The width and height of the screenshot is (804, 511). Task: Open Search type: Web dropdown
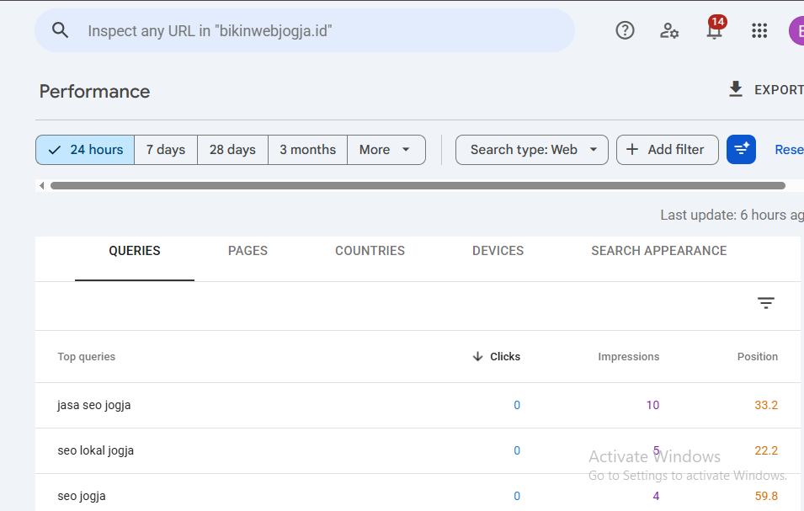click(532, 150)
